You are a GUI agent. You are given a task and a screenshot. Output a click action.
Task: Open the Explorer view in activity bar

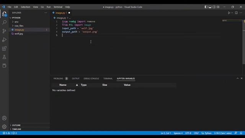[x=4, y=14]
